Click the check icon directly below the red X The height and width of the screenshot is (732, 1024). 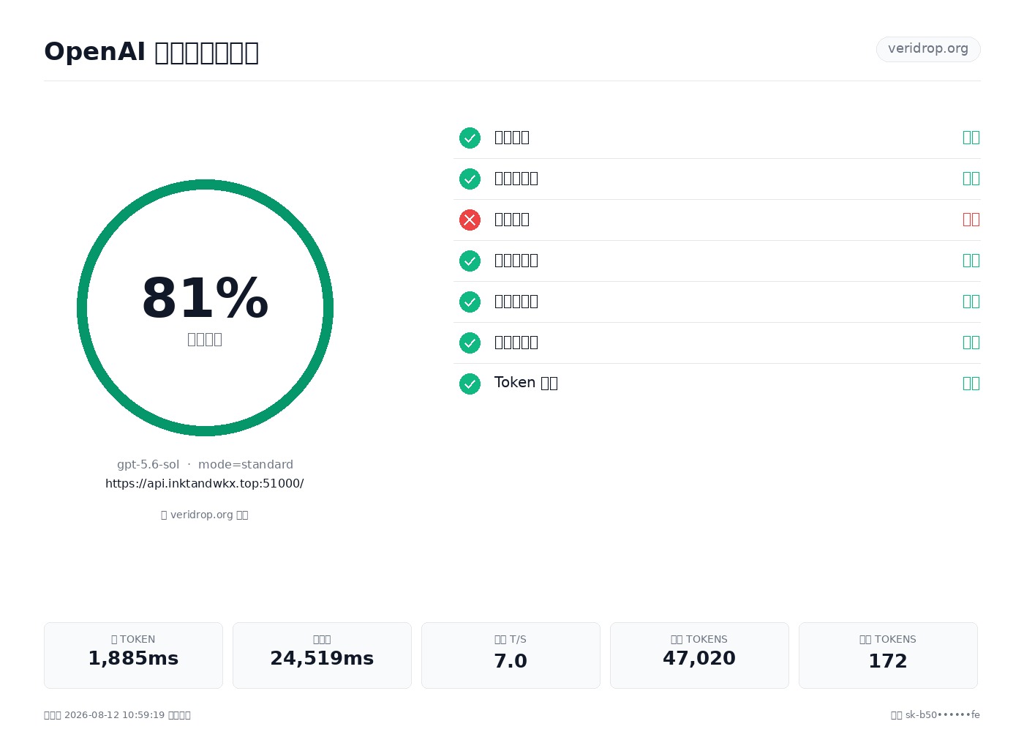(470, 261)
